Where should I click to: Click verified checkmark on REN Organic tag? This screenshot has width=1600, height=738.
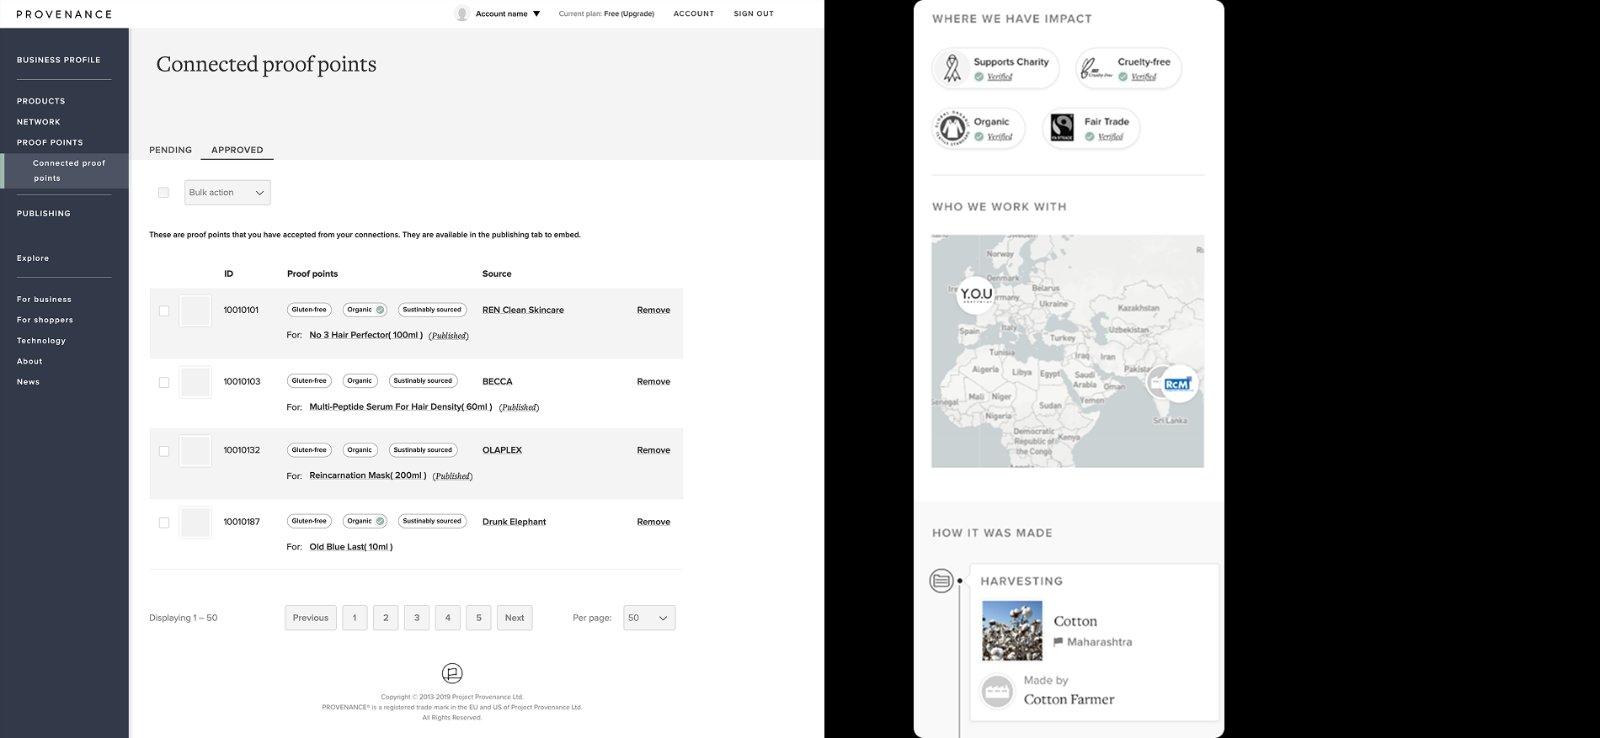pos(381,310)
